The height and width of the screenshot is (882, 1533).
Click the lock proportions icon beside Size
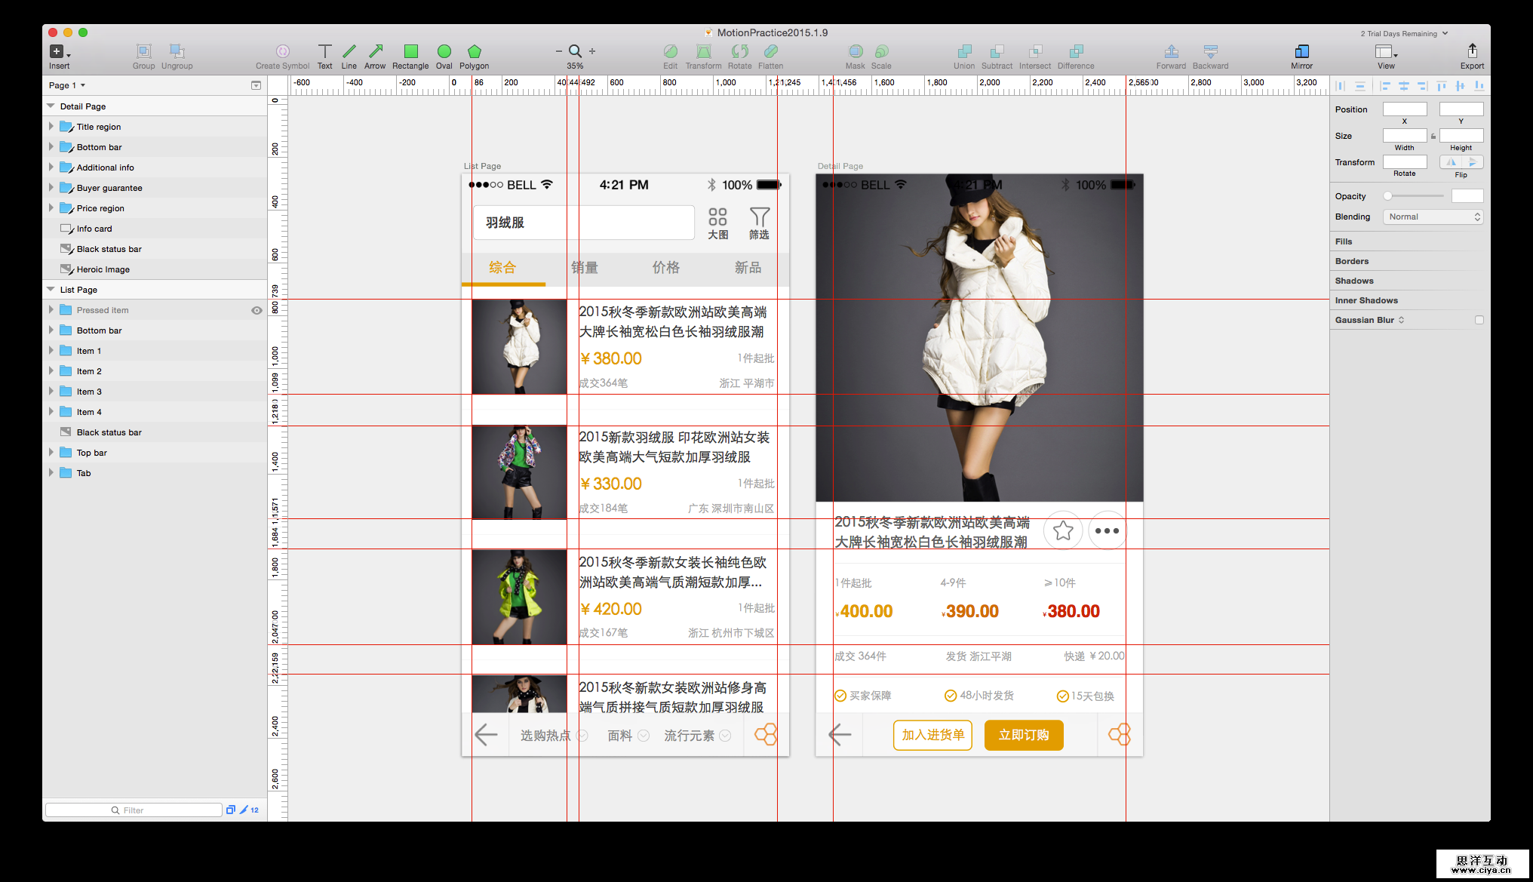tap(1433, 136)
